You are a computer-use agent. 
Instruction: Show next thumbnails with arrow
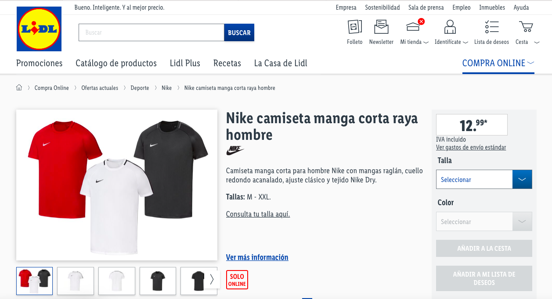tap(212, 279)
